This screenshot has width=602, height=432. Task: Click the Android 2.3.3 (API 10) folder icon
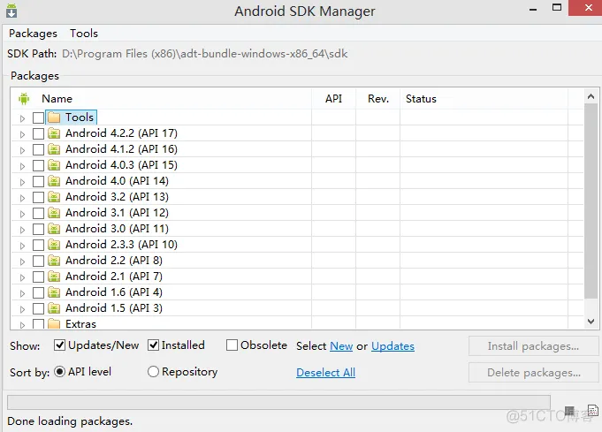[x=54, y=245]
